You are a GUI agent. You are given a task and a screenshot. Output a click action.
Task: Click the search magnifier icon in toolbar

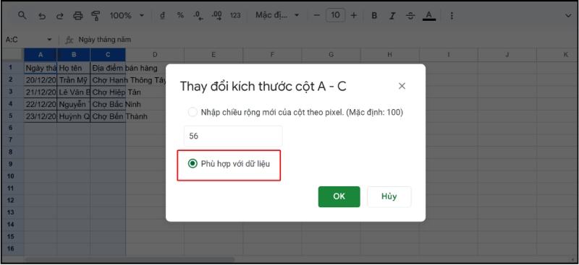(x=22, y=15)
